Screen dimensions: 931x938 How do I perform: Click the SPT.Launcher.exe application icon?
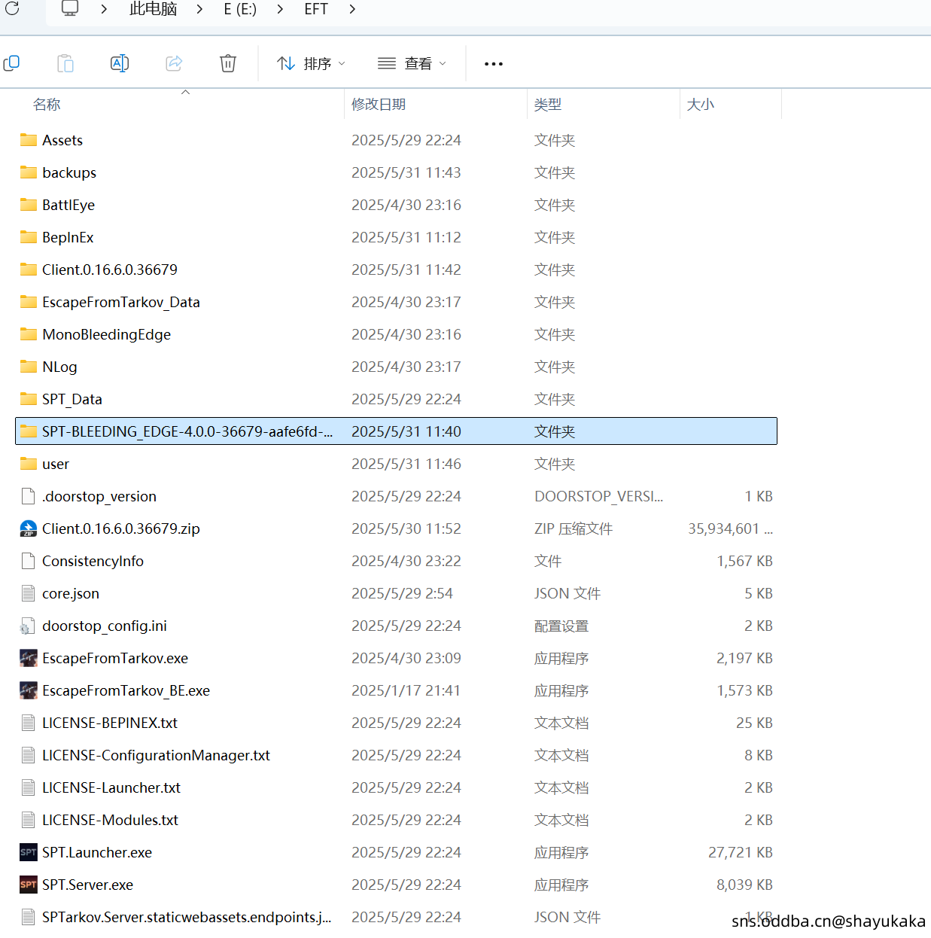[29, 852]
